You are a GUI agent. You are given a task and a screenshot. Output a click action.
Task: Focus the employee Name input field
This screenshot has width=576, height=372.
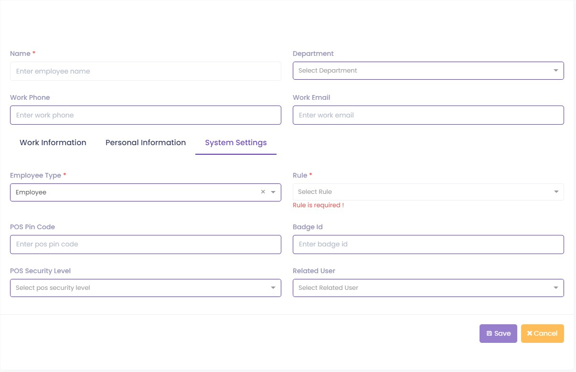(x=145, y=71)
